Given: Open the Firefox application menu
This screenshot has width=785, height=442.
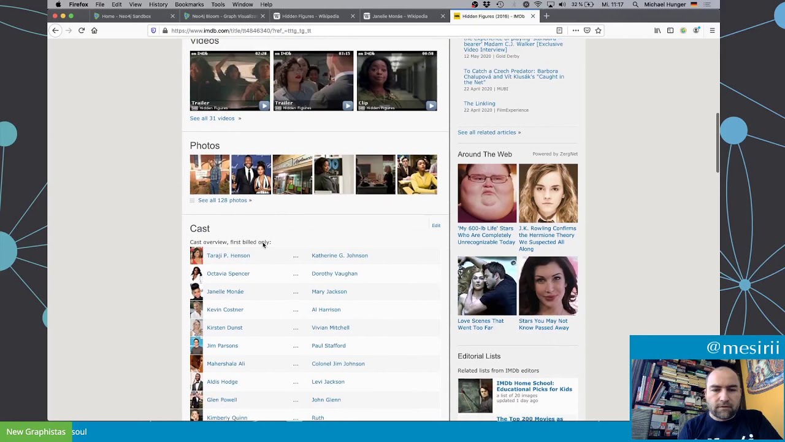Looking at the screenshot, I should pyautogui.click(x=78, y=4).
